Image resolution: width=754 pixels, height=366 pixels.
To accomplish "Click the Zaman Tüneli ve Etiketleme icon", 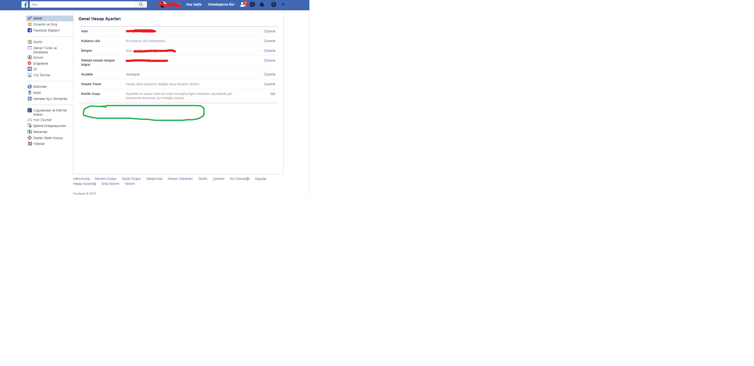I will click(29, 48).
